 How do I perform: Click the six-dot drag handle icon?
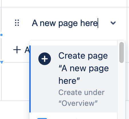(x=17, y=23)
